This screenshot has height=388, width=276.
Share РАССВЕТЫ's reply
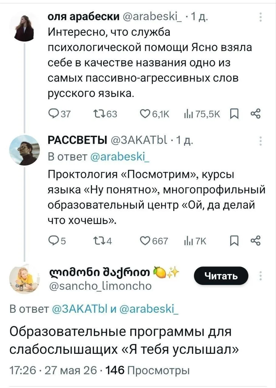pos(254,241)
